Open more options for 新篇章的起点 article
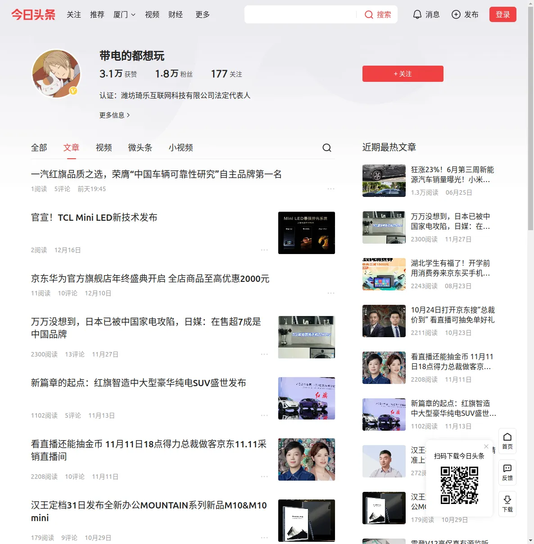 [x=264, y=415]
